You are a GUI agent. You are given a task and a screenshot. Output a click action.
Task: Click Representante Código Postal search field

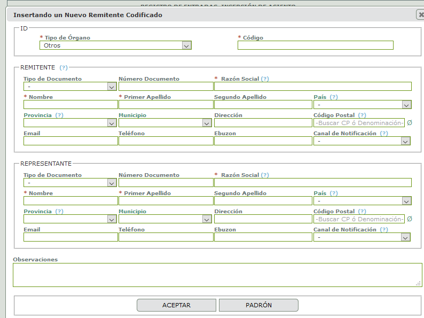(x=359, y=219)
